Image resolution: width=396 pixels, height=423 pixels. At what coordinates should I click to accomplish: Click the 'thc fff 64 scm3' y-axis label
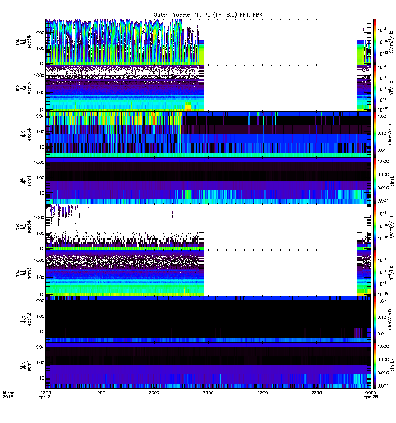[x=23, y=273]
